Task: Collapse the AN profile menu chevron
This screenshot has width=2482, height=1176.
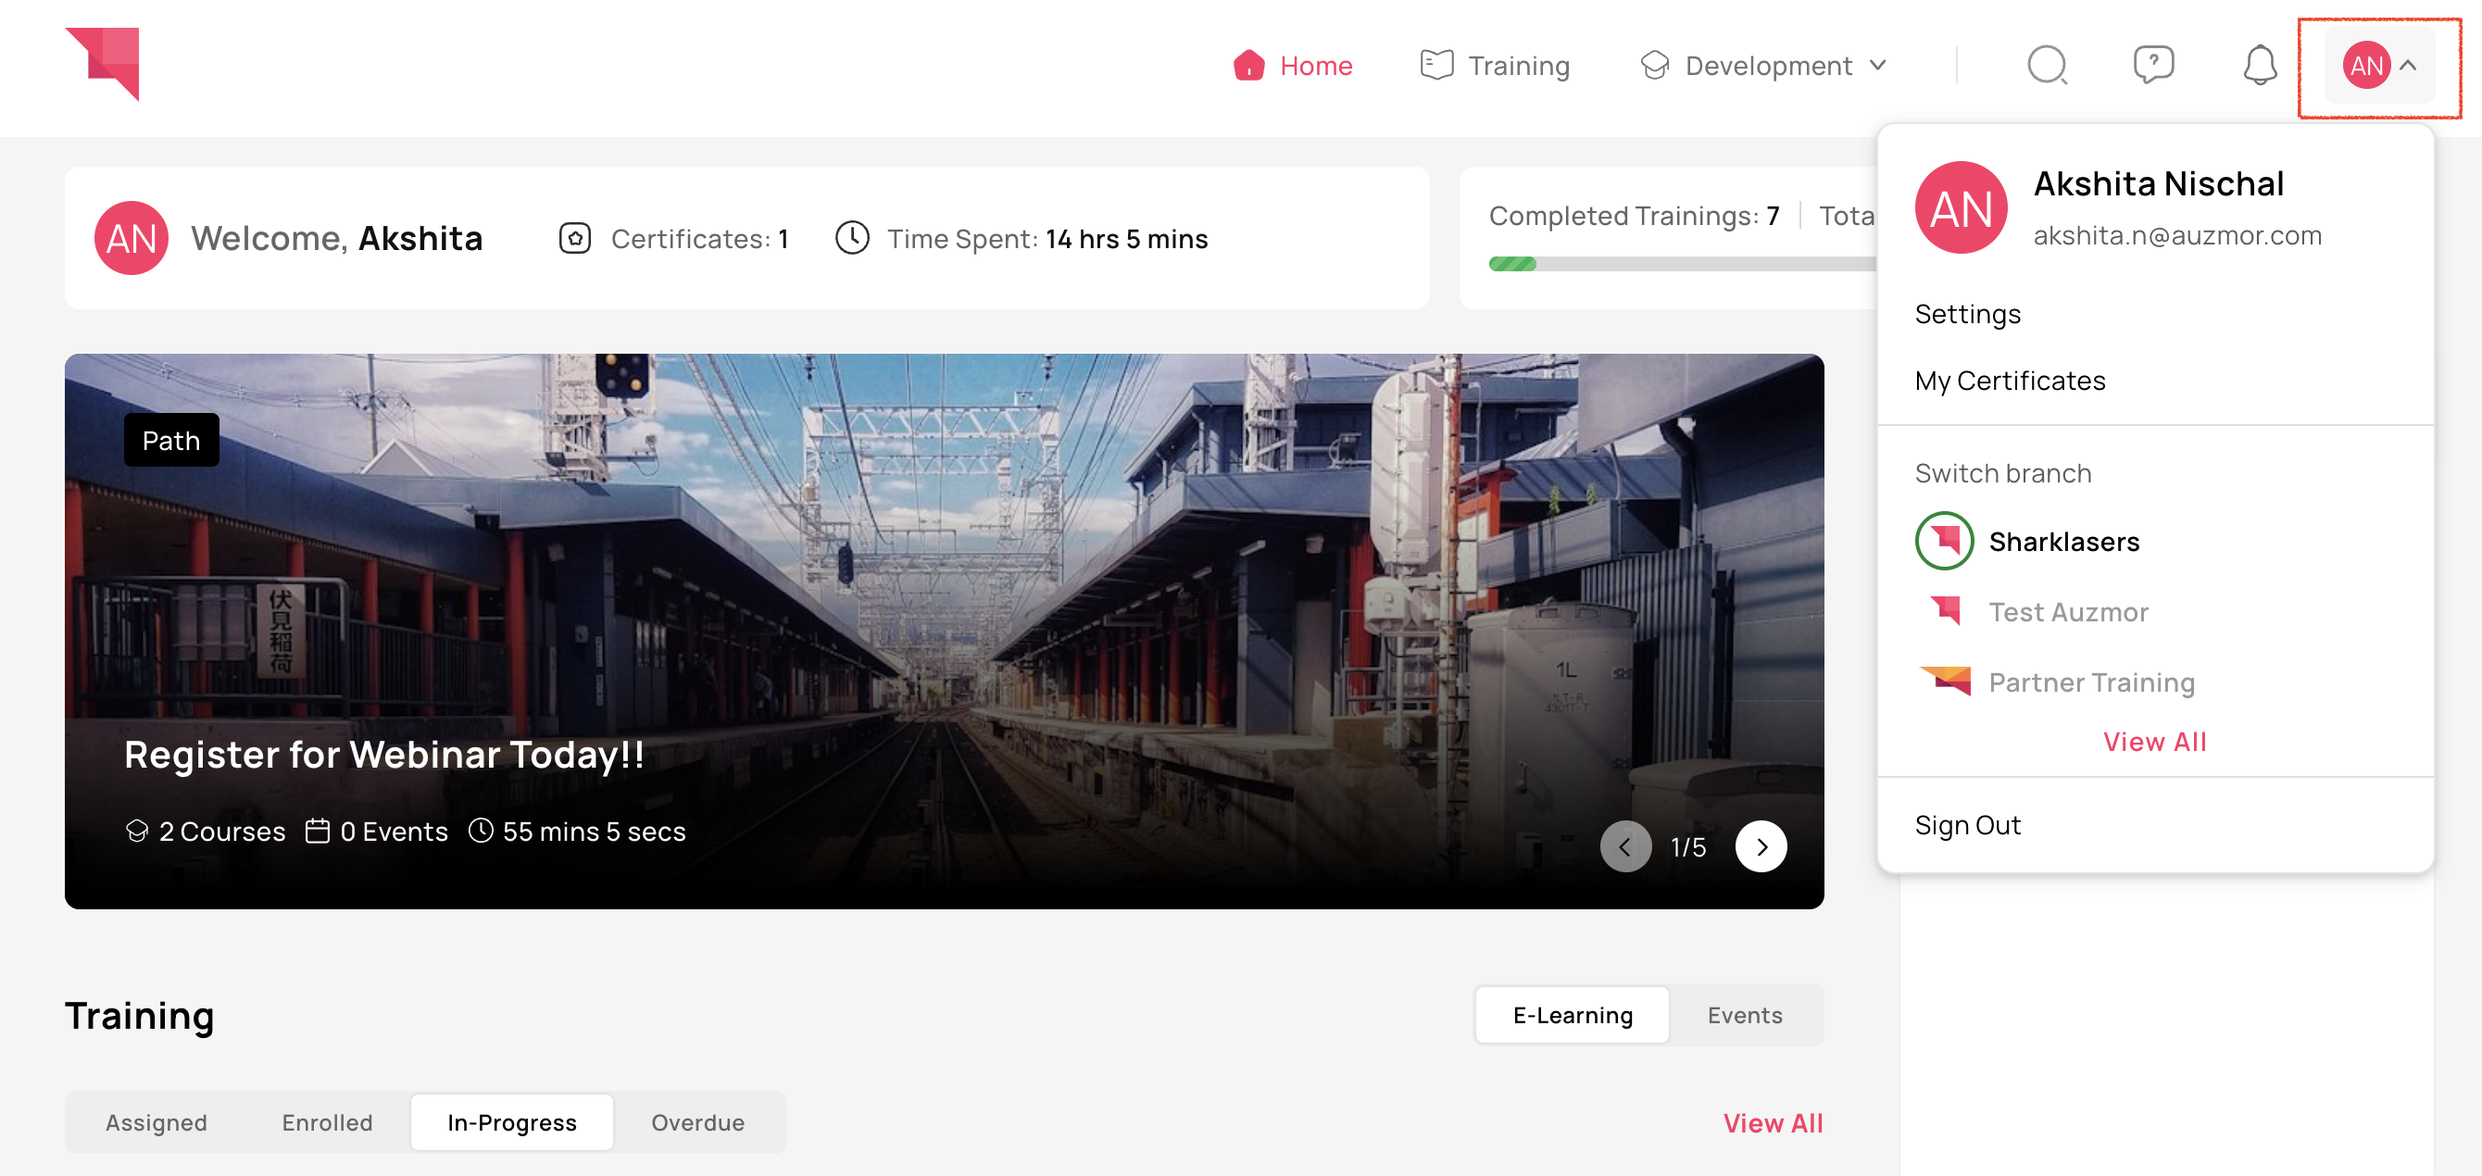Action: point(2408,66)
